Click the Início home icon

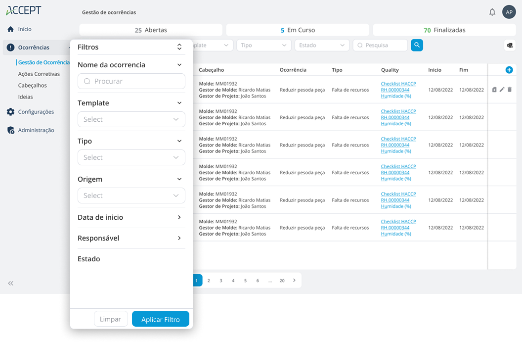11,29
